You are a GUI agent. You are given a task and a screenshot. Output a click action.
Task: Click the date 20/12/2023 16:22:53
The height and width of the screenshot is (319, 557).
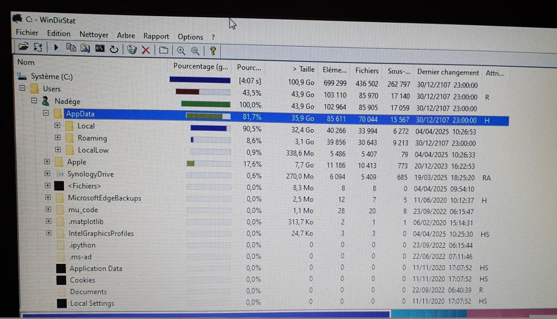pos(444,166)
